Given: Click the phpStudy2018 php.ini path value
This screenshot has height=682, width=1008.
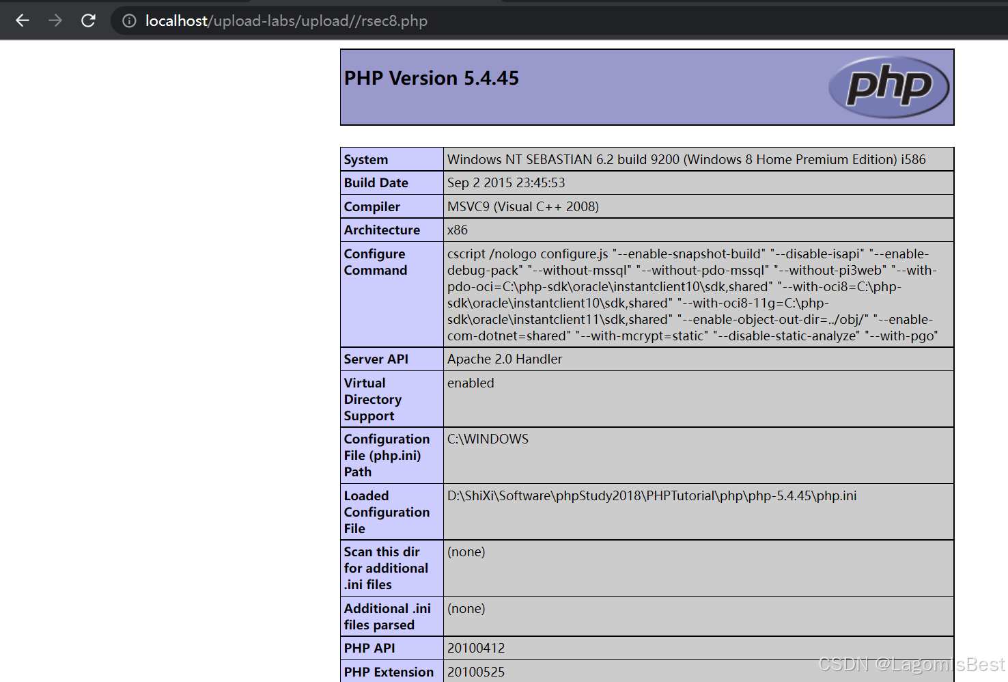Looking at the screenshot, I should coord(652,495).
